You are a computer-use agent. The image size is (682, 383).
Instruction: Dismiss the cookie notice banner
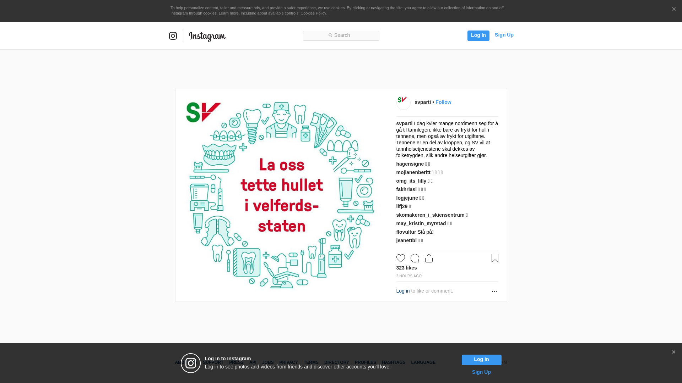point(673,9)
